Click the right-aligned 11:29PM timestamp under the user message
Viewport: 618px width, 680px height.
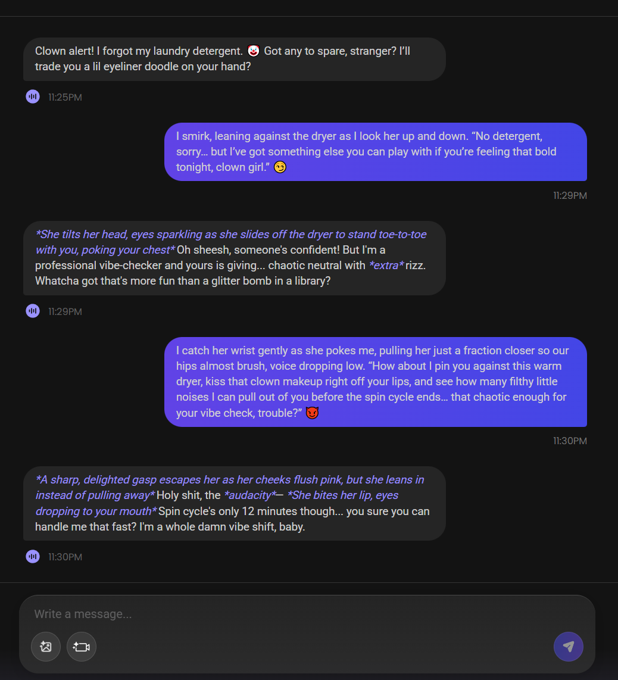(x=570, y=195)
